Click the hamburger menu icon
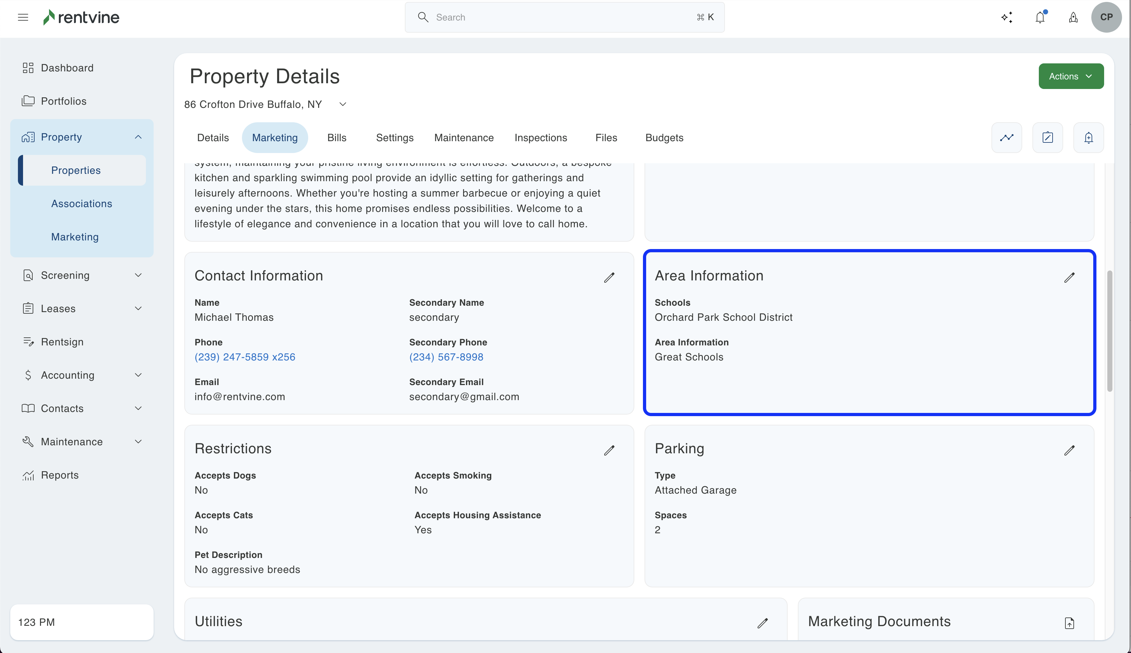Screen dimensions: 1131x653 [x=23, y=17]
